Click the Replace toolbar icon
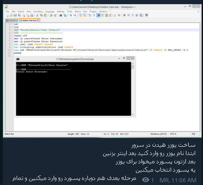Screen dimensions: 203x185 (x=65, y=15)
